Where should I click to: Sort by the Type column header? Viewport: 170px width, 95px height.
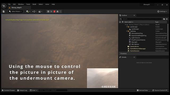pyautogui.click(x=157, y=22)
